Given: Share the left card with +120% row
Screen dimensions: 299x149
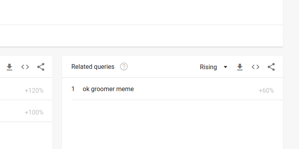Looking at the screenshot, I should click(x=41, y=67).
